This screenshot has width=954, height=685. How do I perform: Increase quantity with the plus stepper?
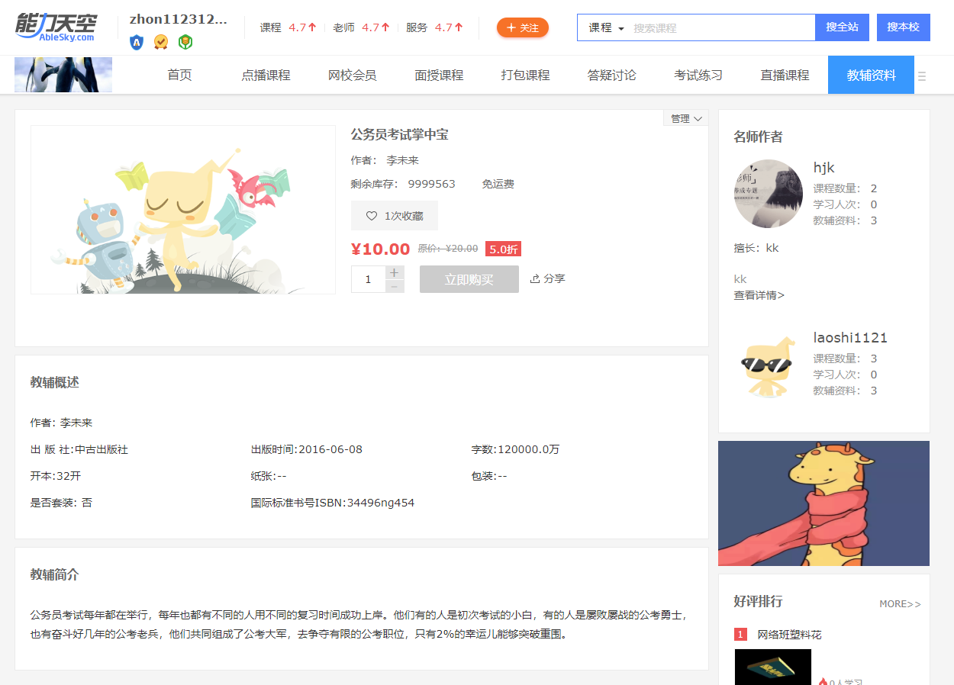(394, 272)
